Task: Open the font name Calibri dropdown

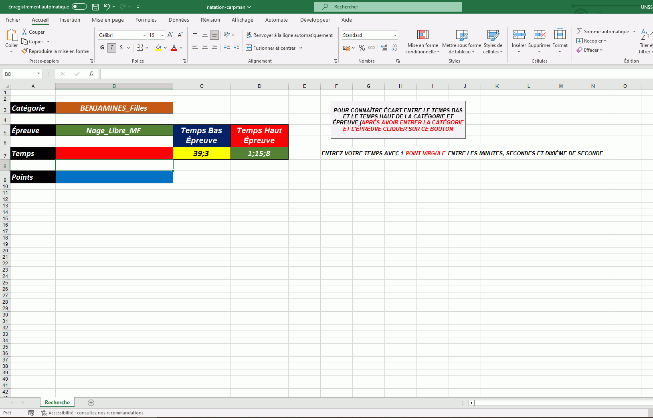Action: (144, 35)
